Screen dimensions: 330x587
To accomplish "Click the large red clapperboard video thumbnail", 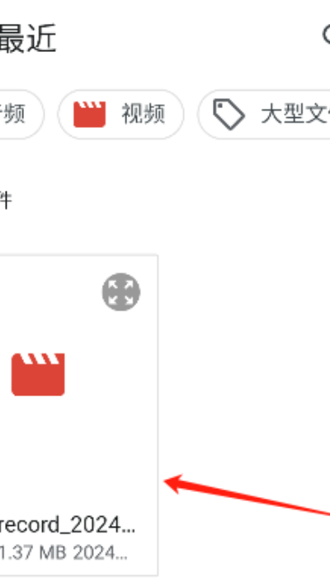I will point(38,374).
